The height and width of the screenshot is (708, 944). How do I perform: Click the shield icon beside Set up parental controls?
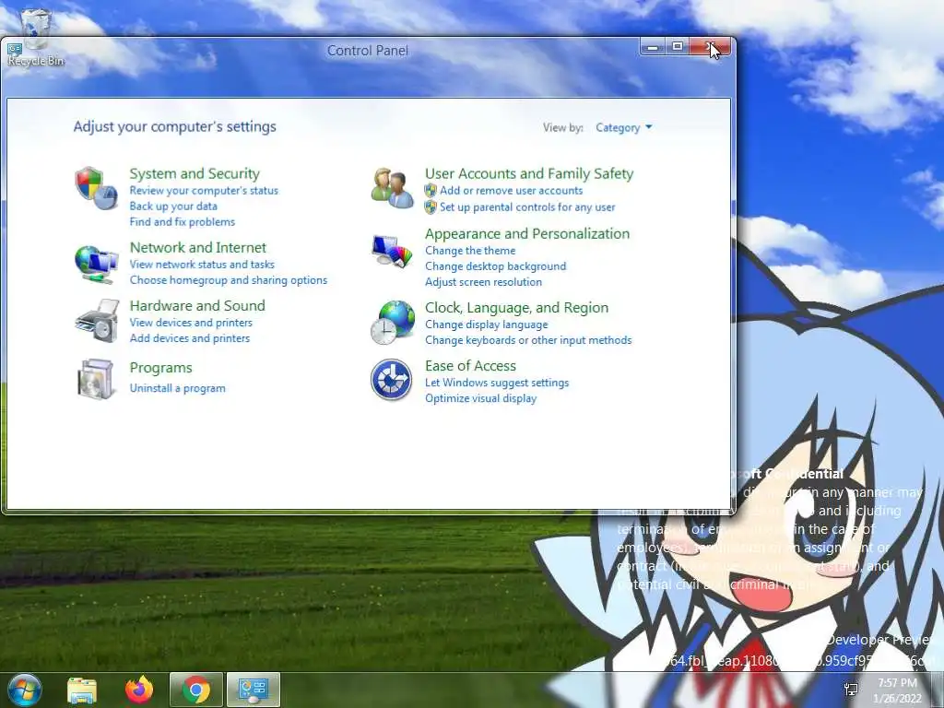[x=431, y=207]
